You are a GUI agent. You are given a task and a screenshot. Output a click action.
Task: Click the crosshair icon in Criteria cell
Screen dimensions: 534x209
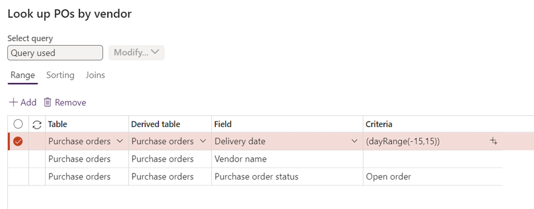(x=494, y=141)
